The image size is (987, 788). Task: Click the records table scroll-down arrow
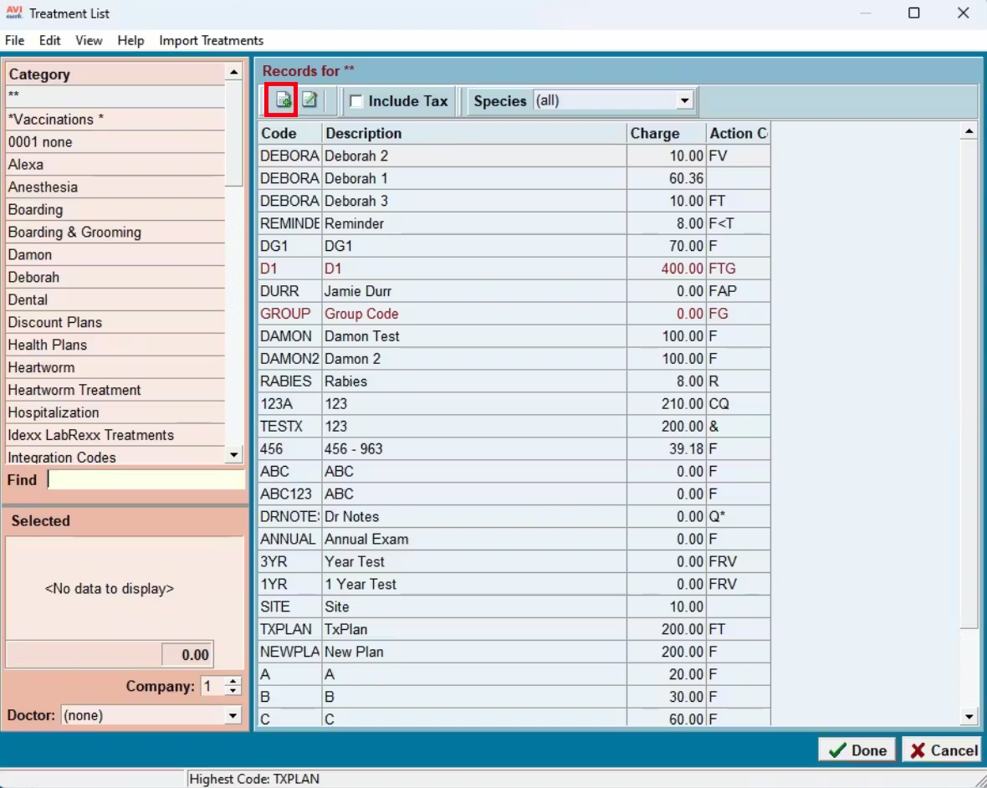[969, 716]
